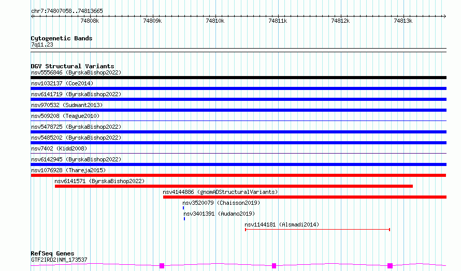Click the nsv6141571 (ByrskaBishop2022) label
The height and width of the screenshot is (271, 461).
pos(99,181)
